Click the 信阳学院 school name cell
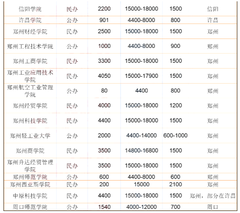Screen dimensions: 240x213 (x=30, y=9)
